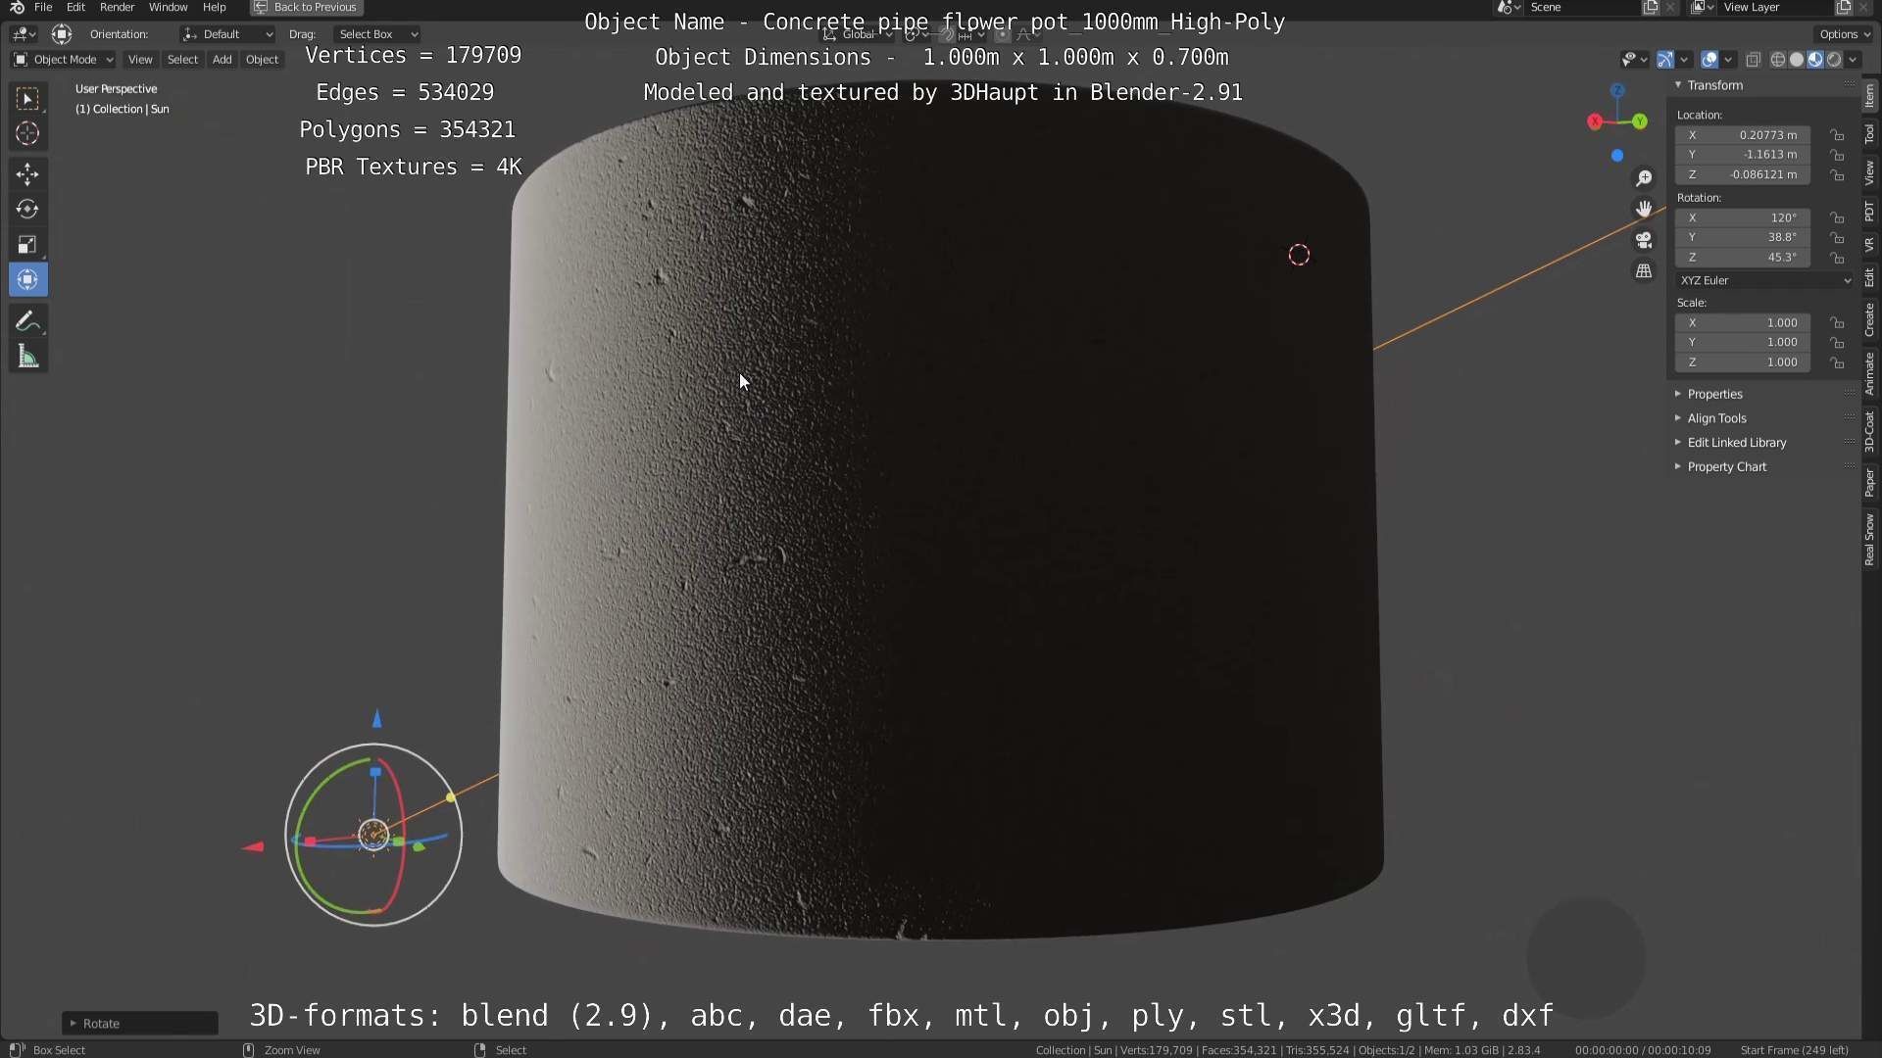This screenshot has width=1882, height=1058.
Task: Click the red X axis on gizmo
Action: click(x=1595, y=121)
